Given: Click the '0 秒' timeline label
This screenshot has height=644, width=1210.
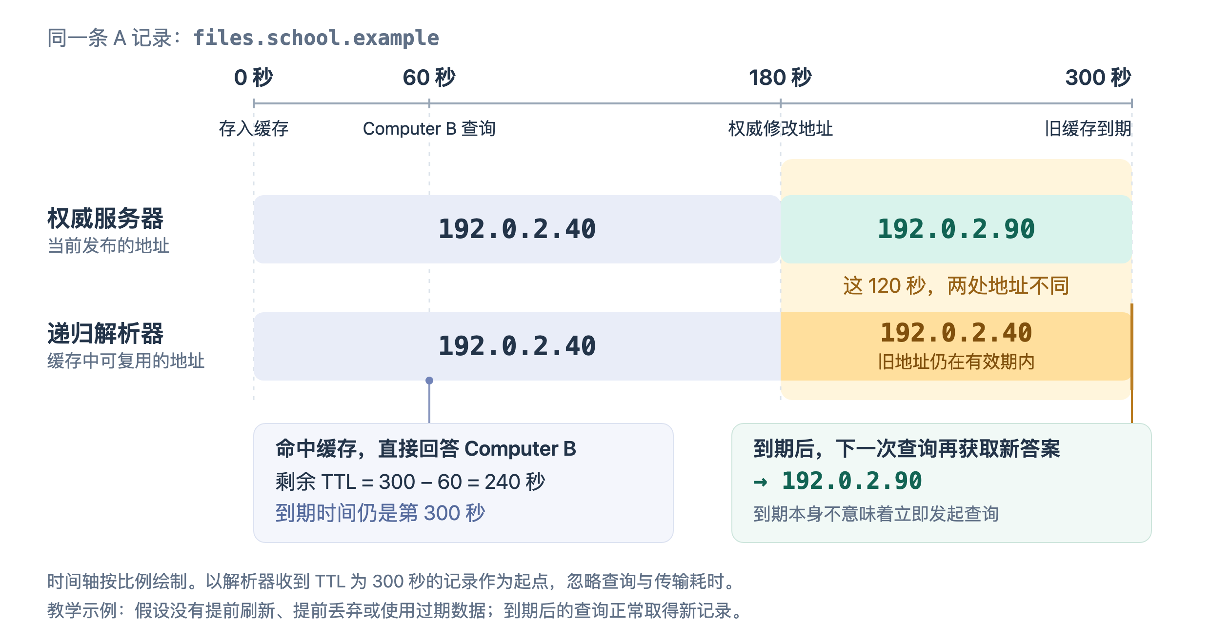Looking at the screenshot, I should (x=254, y=78).
